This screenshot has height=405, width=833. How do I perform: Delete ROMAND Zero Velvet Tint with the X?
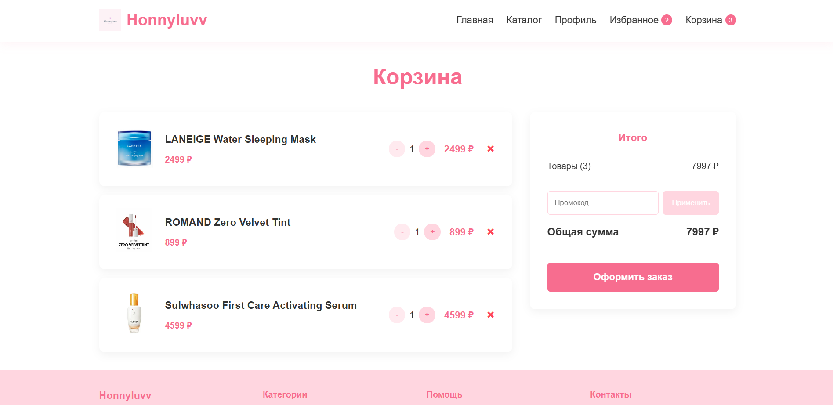491,232
